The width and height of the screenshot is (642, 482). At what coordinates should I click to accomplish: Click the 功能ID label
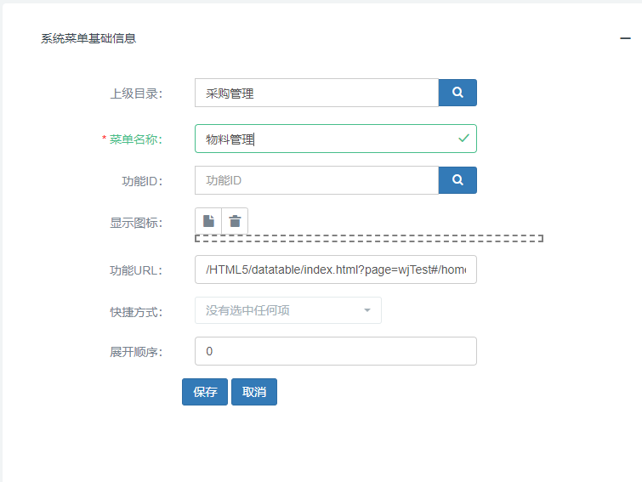pyautogui.click(x=142, y=181)
